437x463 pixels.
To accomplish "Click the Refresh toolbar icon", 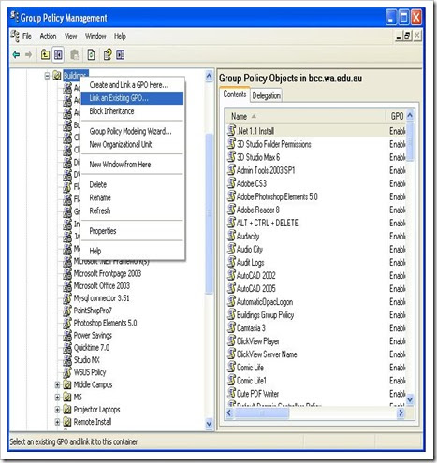I will tap(91, 55).
